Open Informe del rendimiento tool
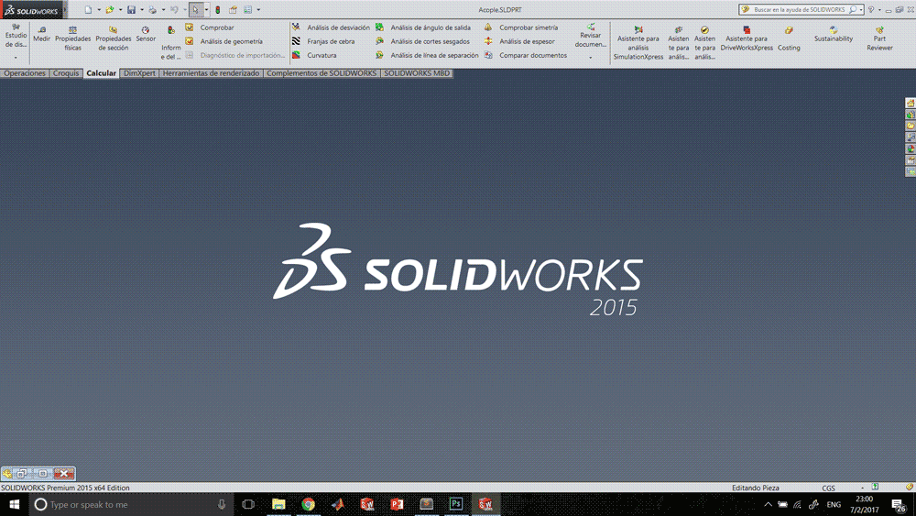The height and width of the screenshot is (516, 916). click(170, 43)
